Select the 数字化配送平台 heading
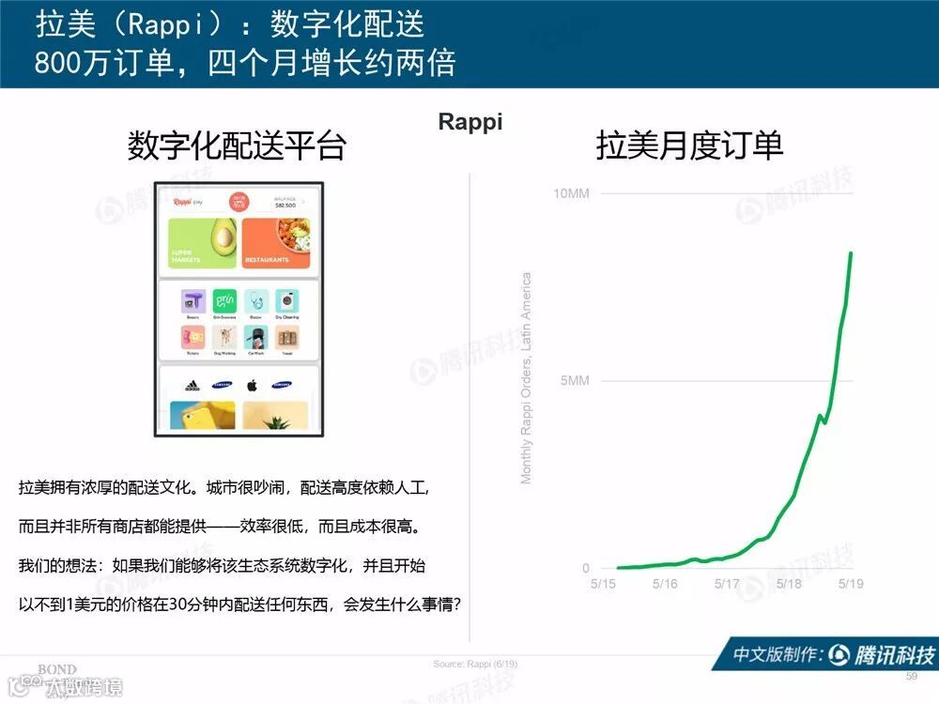Screen dimensions: 939x704 (238, 145)
